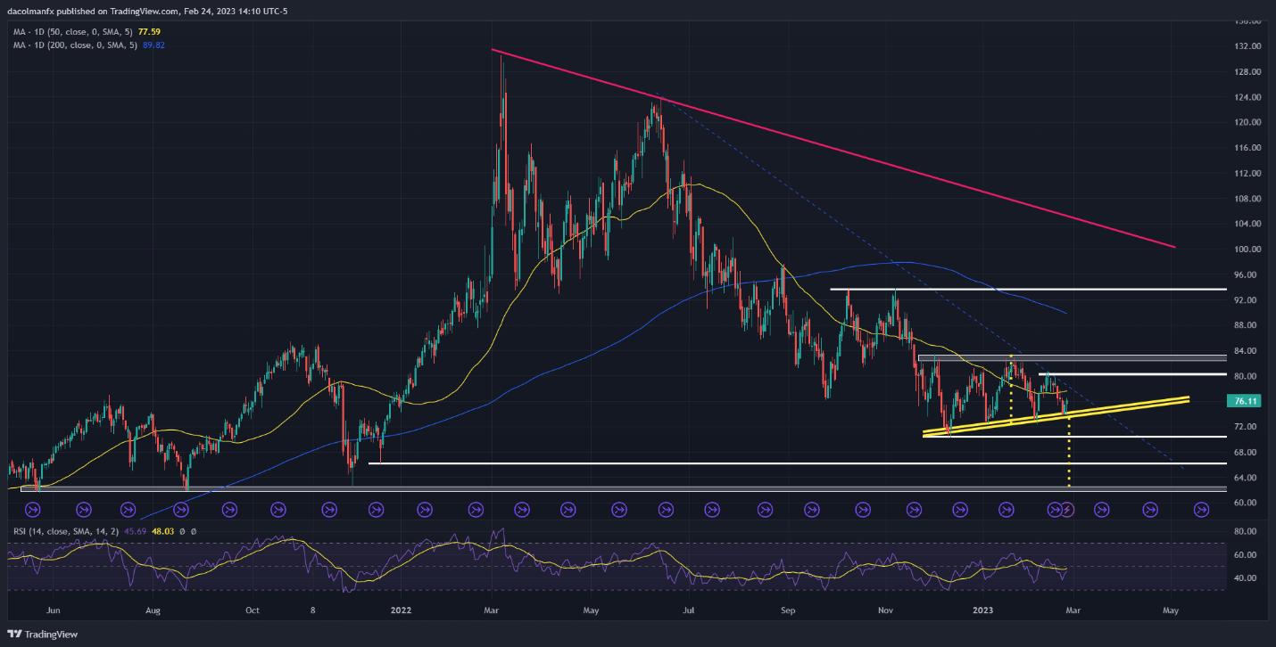Click the 100.00 price axis label
The image size is (1276, 647).
pos(1247,250)
